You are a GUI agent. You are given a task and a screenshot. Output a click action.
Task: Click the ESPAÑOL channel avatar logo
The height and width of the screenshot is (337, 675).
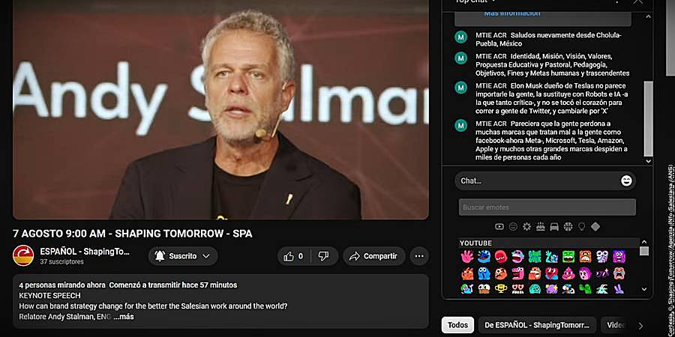pyautogui.click(x=23, y=256)
